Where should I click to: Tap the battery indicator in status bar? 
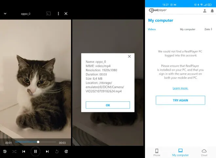click(x=209, y=5)
